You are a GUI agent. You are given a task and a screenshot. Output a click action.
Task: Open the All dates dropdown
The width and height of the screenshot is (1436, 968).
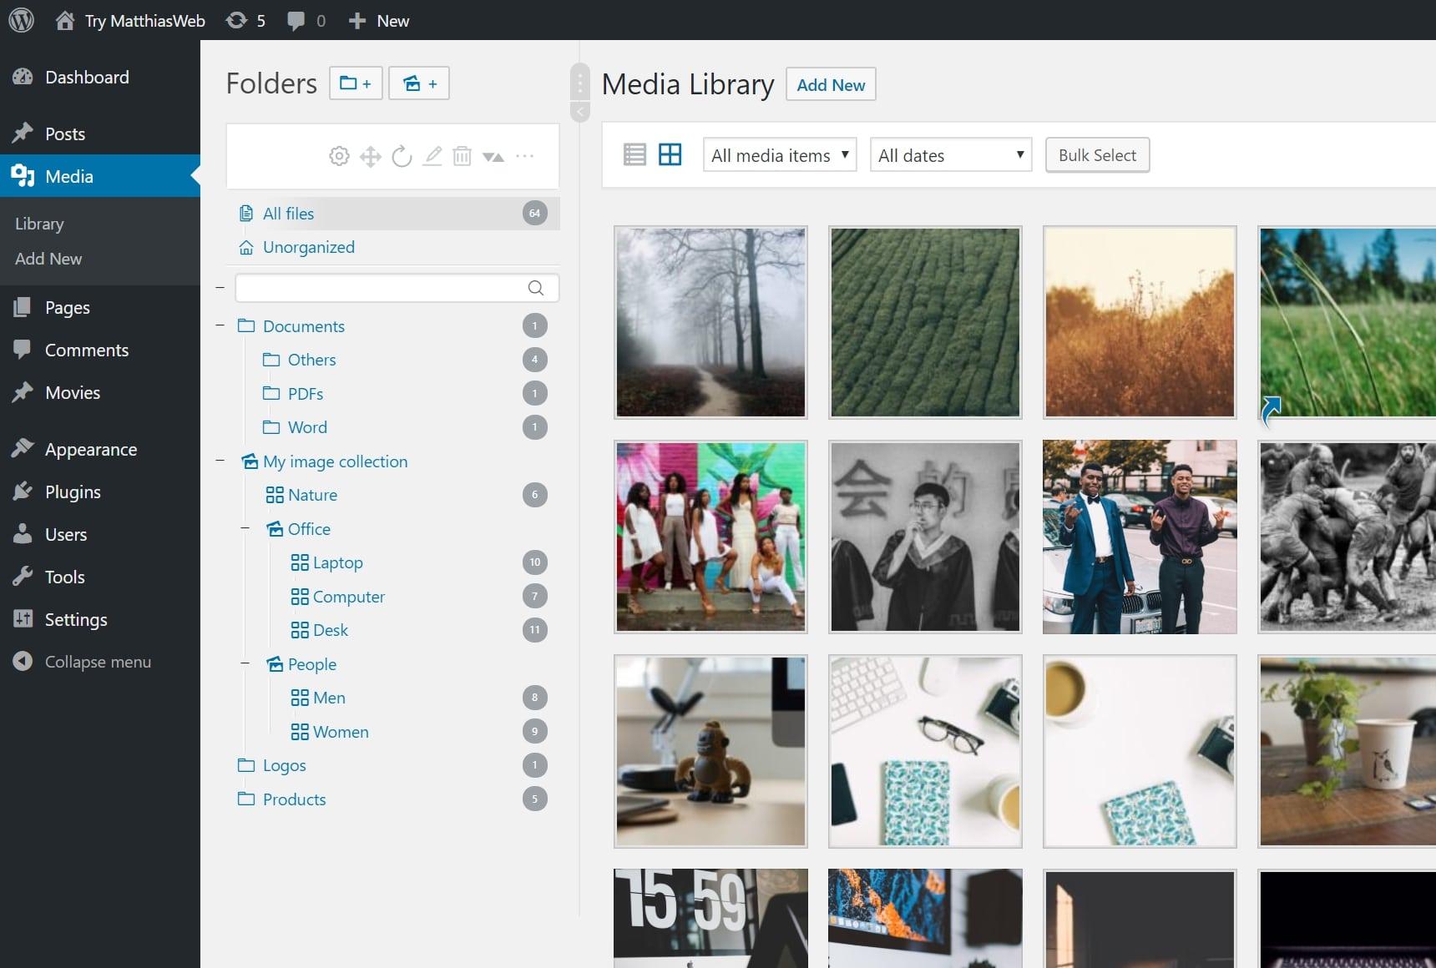(x=950, y=154)
